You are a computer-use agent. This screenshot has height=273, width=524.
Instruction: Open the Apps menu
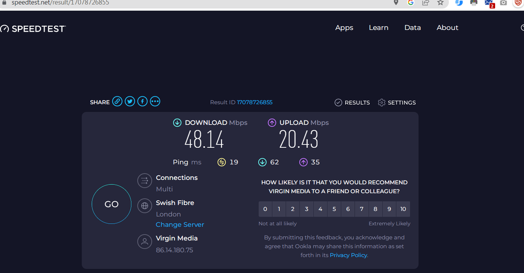344,28
